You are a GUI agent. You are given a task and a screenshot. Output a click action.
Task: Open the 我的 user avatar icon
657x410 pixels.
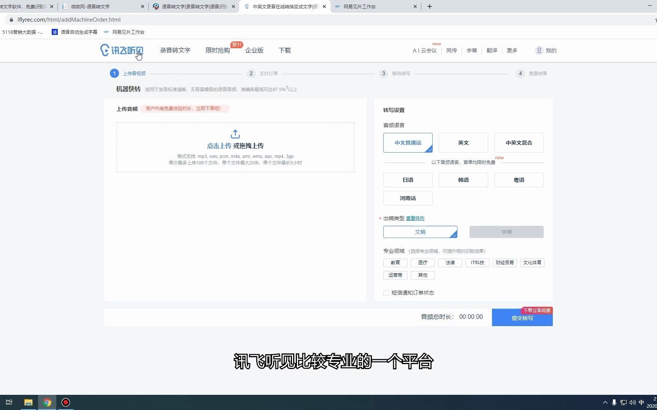tap(539, 50)
